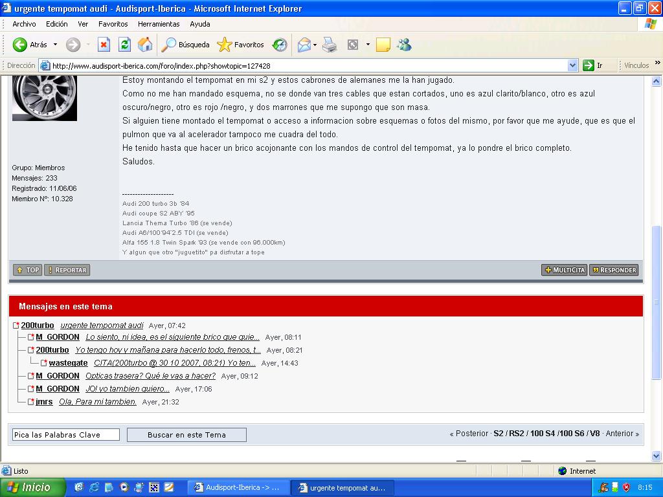Click the 8:15 taskbar clock
Image resolution: width=663 pixels, height=497 pixels.
pyautogui.click(x=645, y=487)
